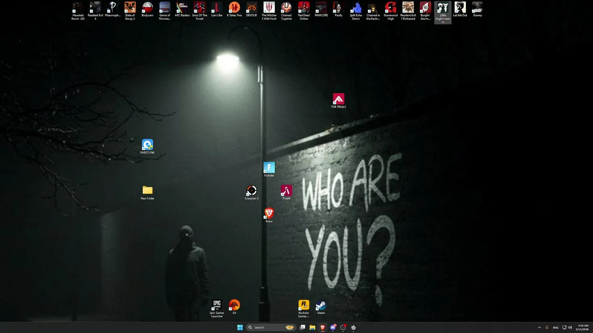Switch to Brave in the taskbar
This screenshot has width=593, height=333.
323,327
